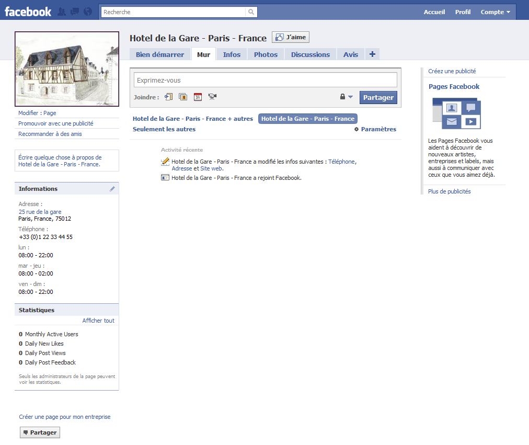Edit Informations with pencil icon
This screenshot has height=445, width=529.
pos(112,189)
